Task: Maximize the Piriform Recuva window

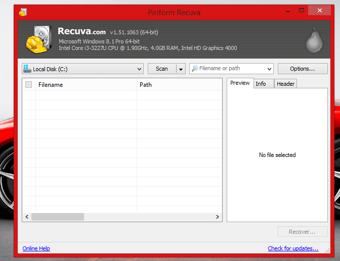Action: [x=302, y=10]
